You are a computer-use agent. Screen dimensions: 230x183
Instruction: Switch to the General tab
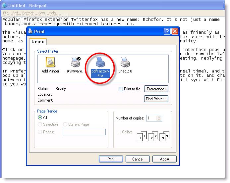(38, 41)
